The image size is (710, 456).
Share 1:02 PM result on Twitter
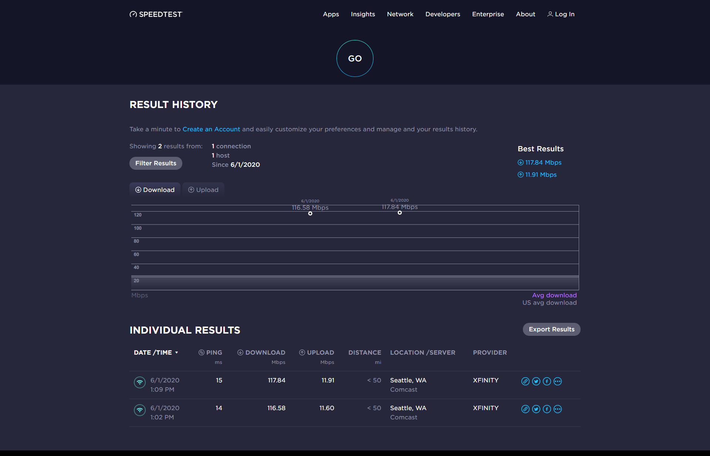coord(536,409)
